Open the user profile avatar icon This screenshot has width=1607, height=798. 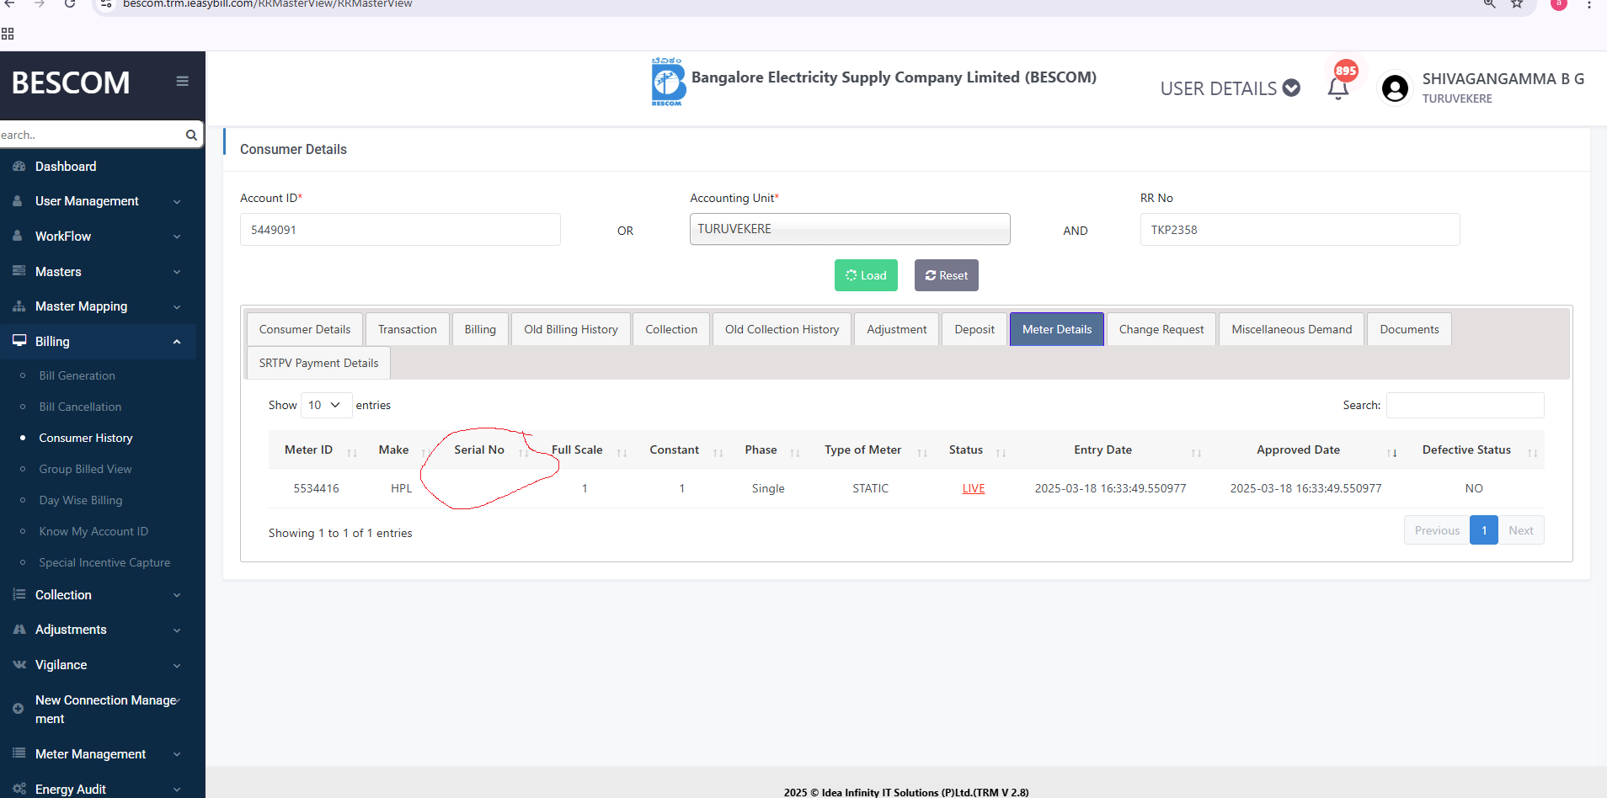(x=1395, y=88)
